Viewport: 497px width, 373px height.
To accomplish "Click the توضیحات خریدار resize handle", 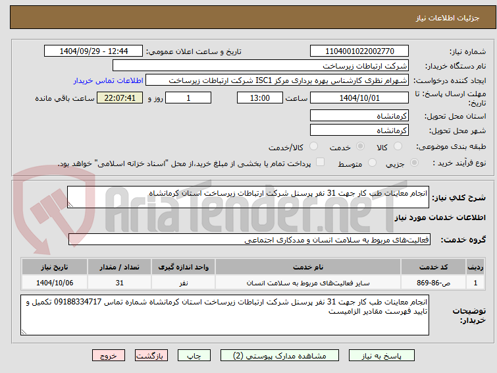I will click(x=24, y=331).
